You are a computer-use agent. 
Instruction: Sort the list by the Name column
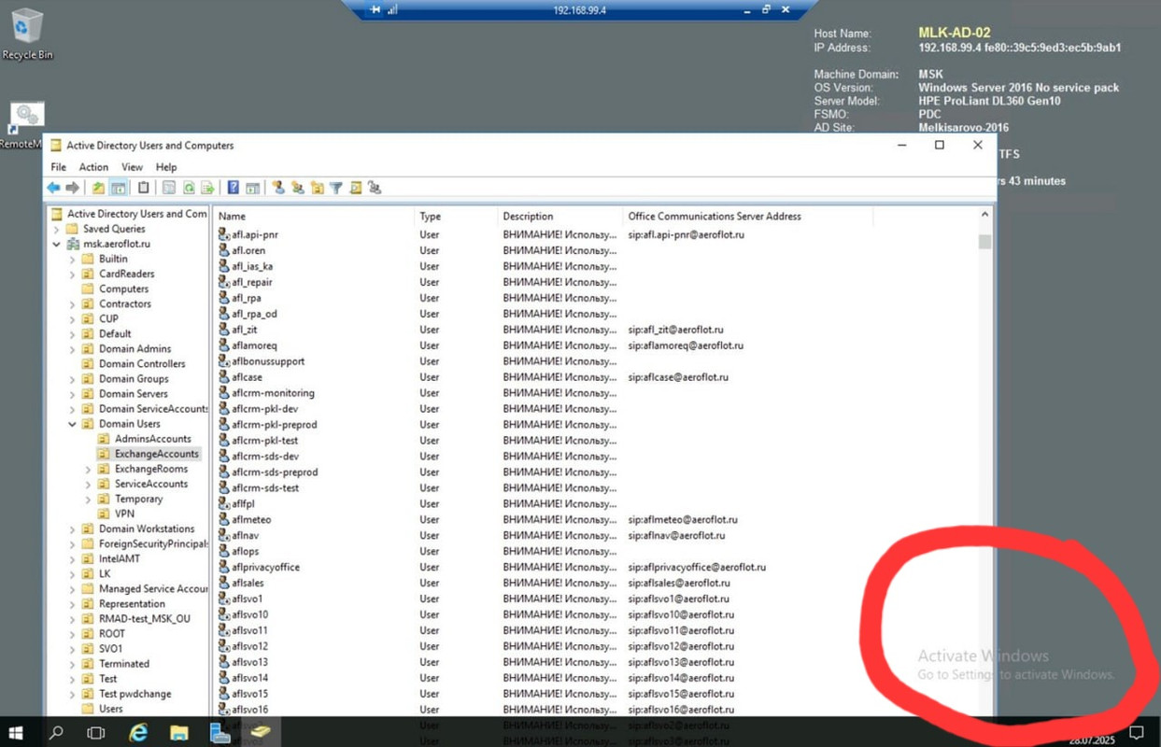(314, 216)
